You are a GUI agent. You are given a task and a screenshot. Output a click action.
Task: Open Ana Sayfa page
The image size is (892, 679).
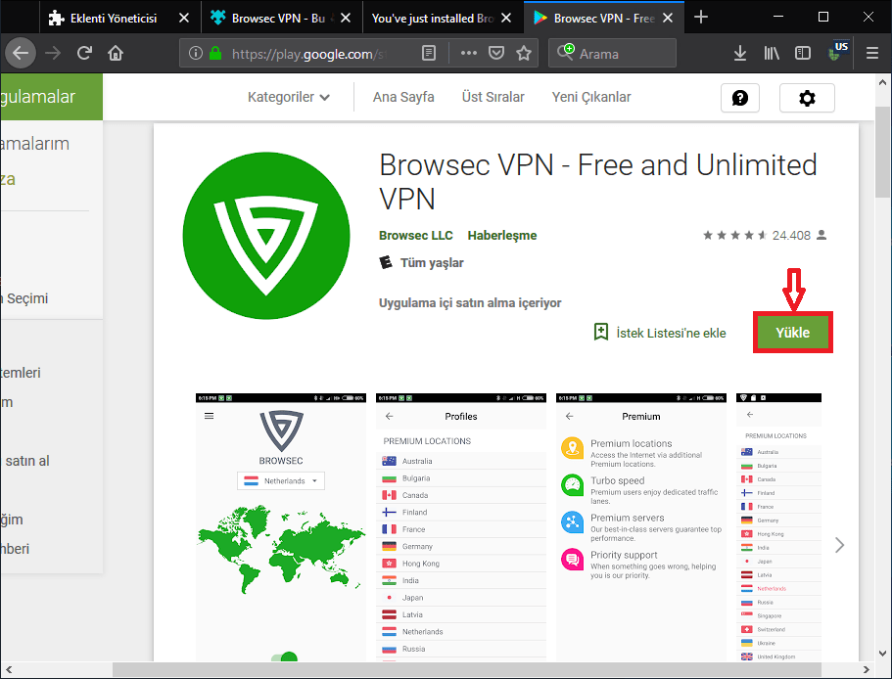click(x=403, y=97)
